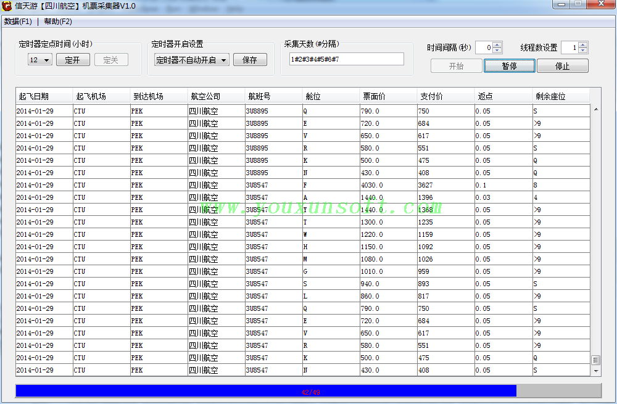617x404 pixels.
Task: Minimize the 机票采集器 window
Action: pos(561,4)
